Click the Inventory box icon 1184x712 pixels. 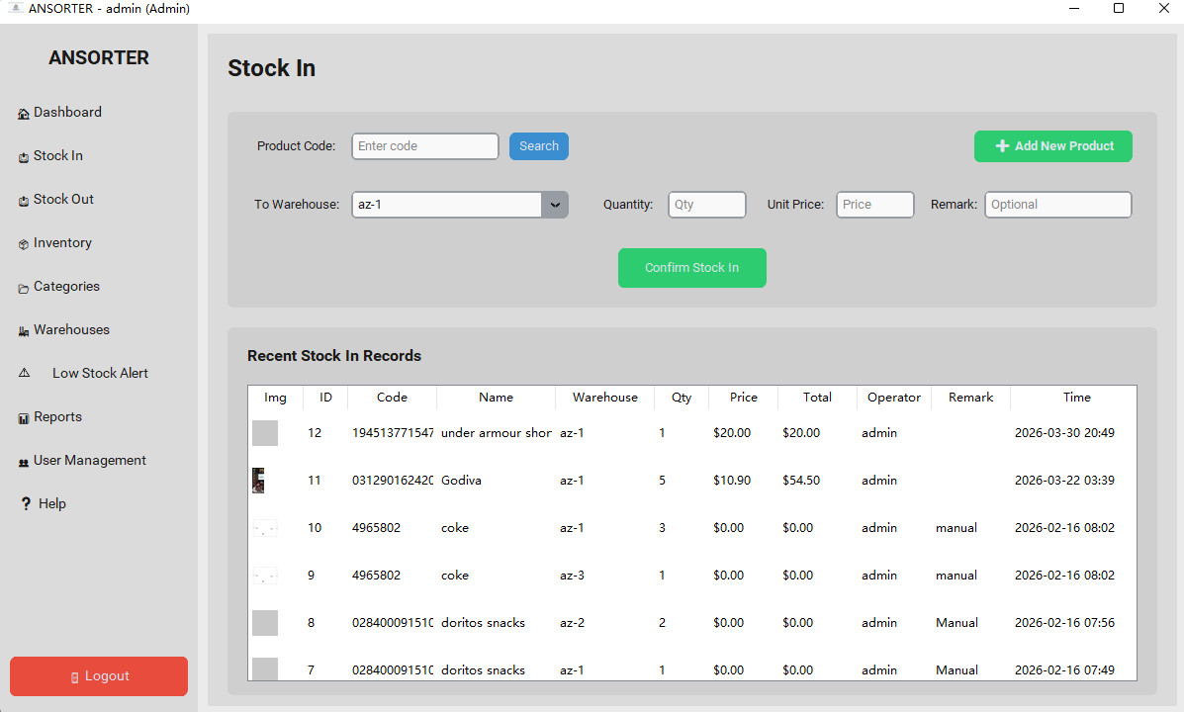point(24,244)
